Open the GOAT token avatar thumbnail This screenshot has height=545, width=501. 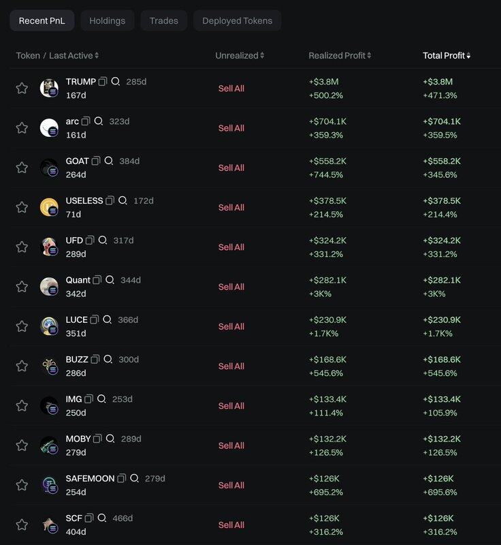click(x=49, y=168)
